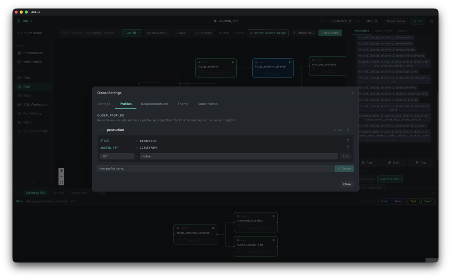451x279 pixels.
Task: Close Global Settings with the X icon
Action: (353, 93)
